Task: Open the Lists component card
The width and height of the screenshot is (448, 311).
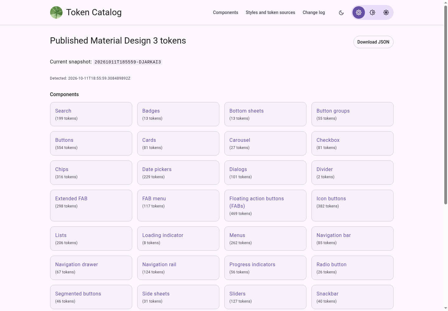Action: [91, 239]
